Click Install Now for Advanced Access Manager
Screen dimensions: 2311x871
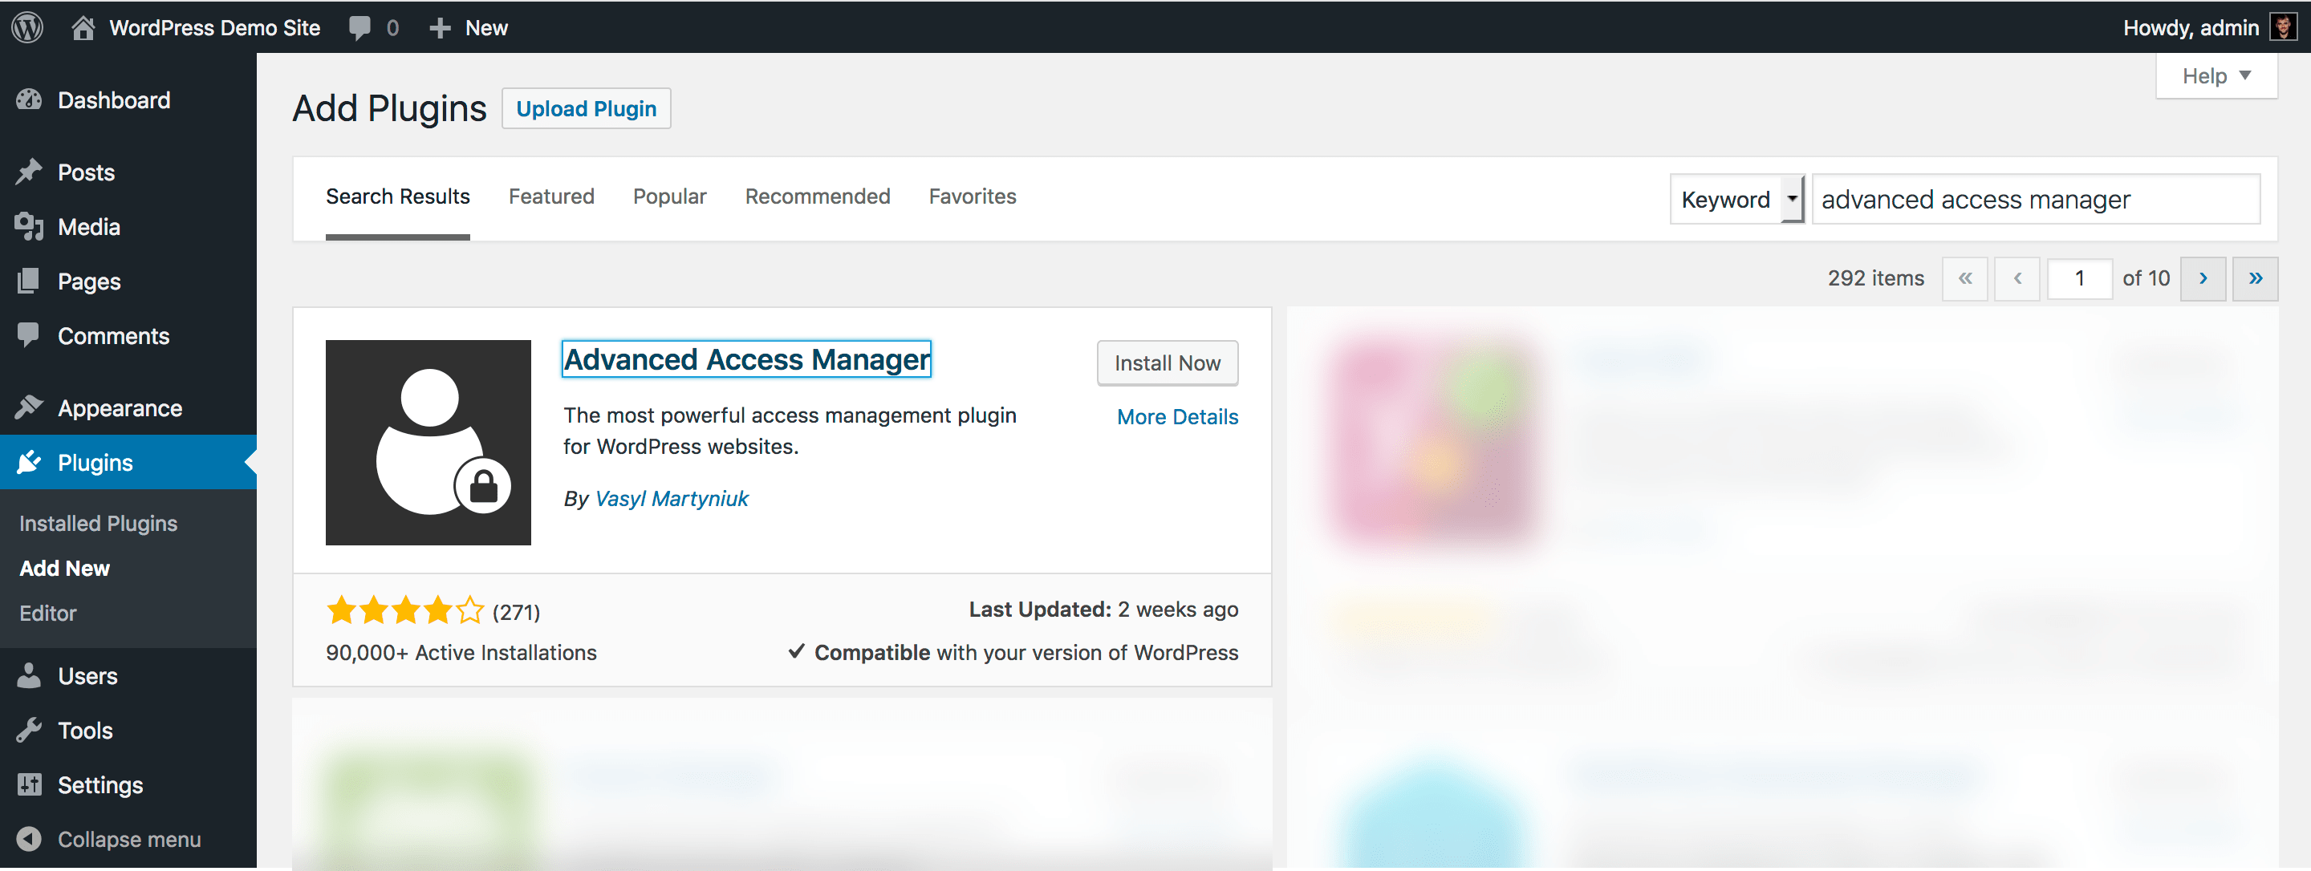(x=1168, y=363)
